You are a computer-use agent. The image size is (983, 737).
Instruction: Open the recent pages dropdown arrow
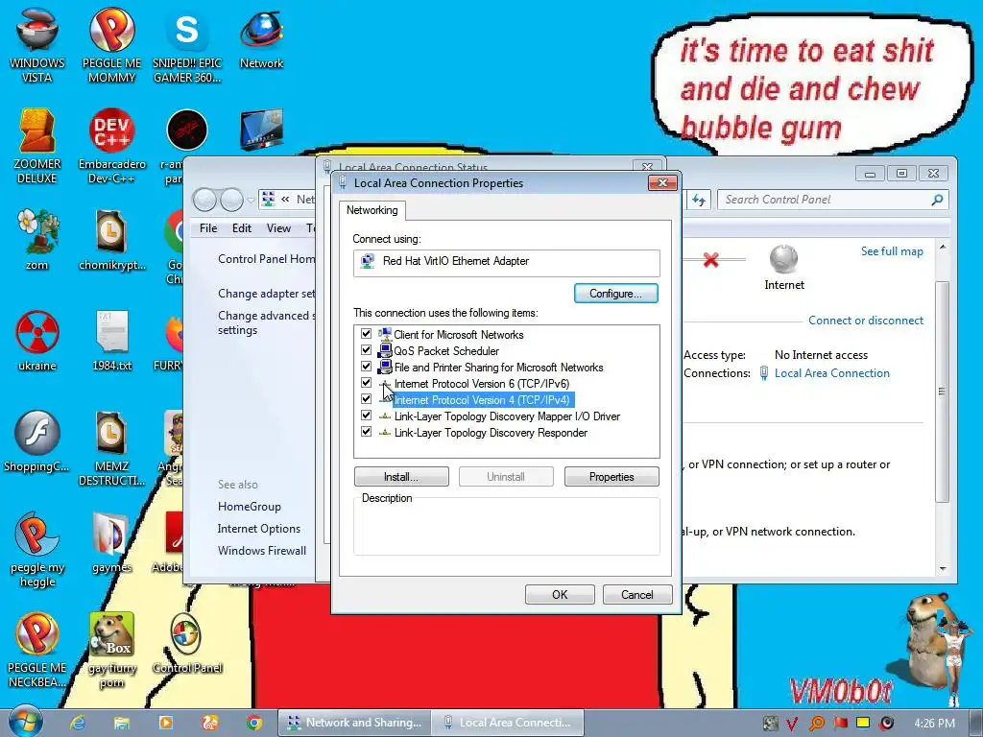pos(251,201)
